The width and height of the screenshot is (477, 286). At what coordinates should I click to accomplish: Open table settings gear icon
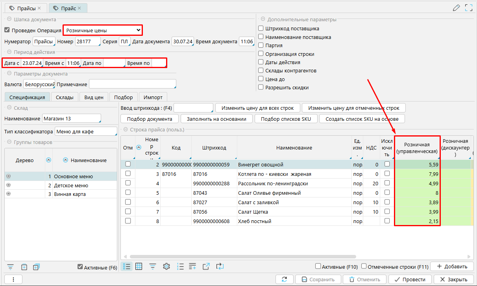(x=166, y=266)
